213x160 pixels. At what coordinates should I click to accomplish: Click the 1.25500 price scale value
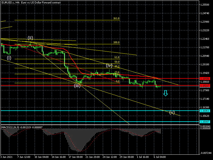coord(206,5)
